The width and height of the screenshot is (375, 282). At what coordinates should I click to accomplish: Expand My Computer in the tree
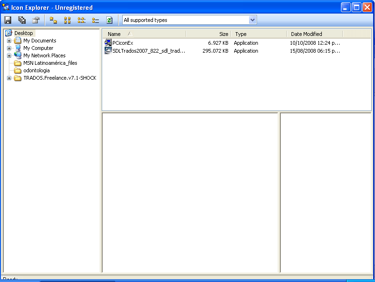coord(9,48)
